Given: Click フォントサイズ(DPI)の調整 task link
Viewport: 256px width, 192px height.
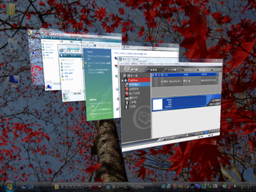Looking at the screenshot, I should coord(99,64).
